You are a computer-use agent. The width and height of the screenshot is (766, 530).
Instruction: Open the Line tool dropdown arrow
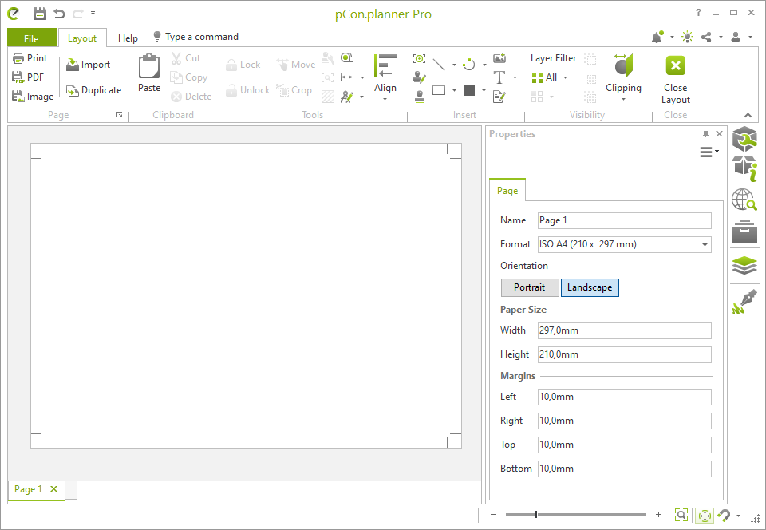454,65
